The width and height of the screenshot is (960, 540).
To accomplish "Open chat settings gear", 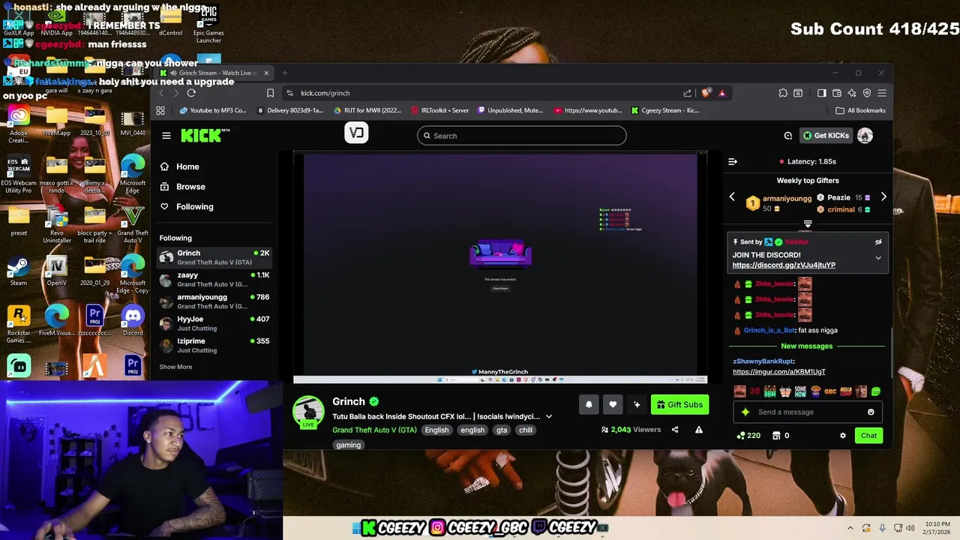I will [843, 436].
